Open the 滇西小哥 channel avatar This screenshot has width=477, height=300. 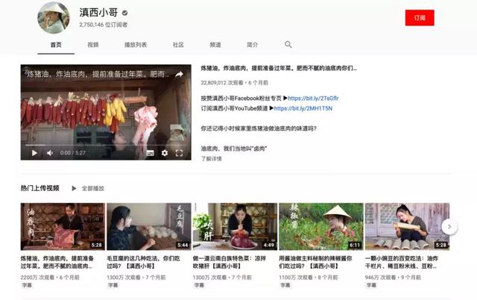click(x=54, y=17)
